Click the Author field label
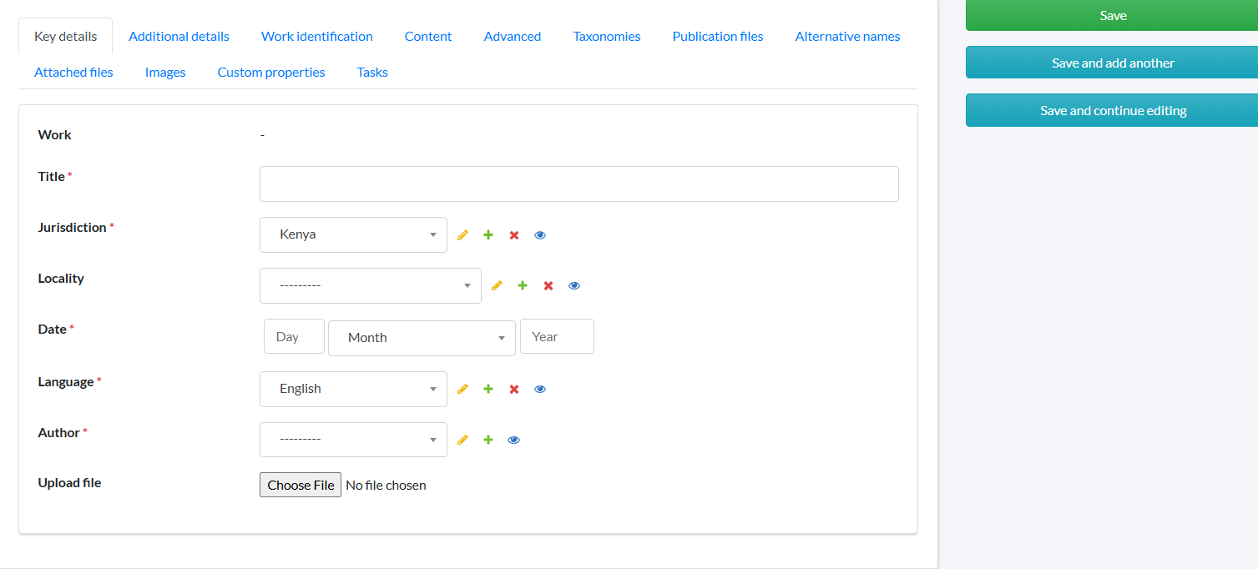This screenshot has width=1258, height=569. coord(58,432)
